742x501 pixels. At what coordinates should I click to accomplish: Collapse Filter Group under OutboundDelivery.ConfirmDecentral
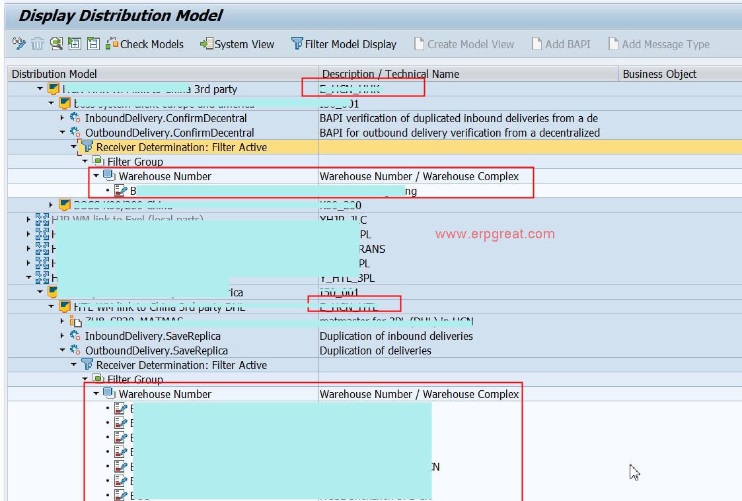(x=85, y=161)
